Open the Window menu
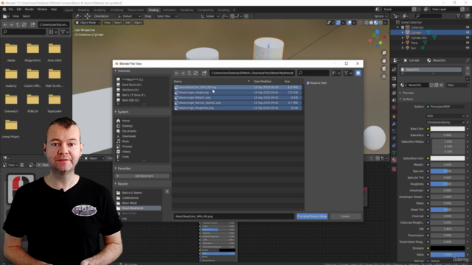The height and width of the screenshot is (265, 472). point(42,10)
